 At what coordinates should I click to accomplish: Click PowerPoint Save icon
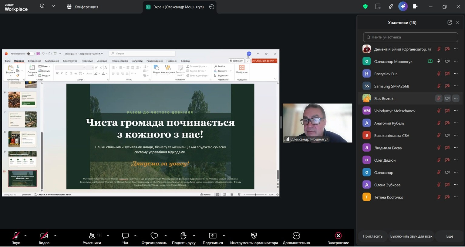[x=38, y=54]
